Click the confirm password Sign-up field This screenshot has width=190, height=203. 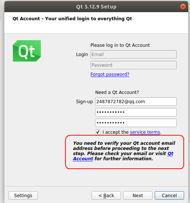click(136, 123)
